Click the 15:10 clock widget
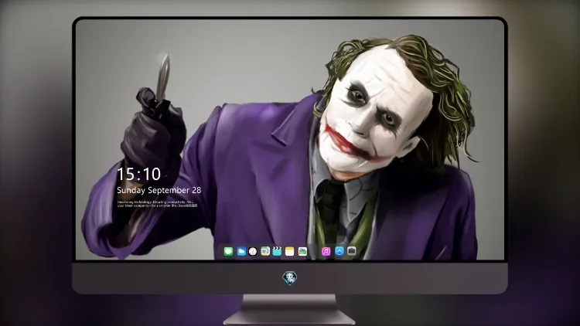 point(138,174)
